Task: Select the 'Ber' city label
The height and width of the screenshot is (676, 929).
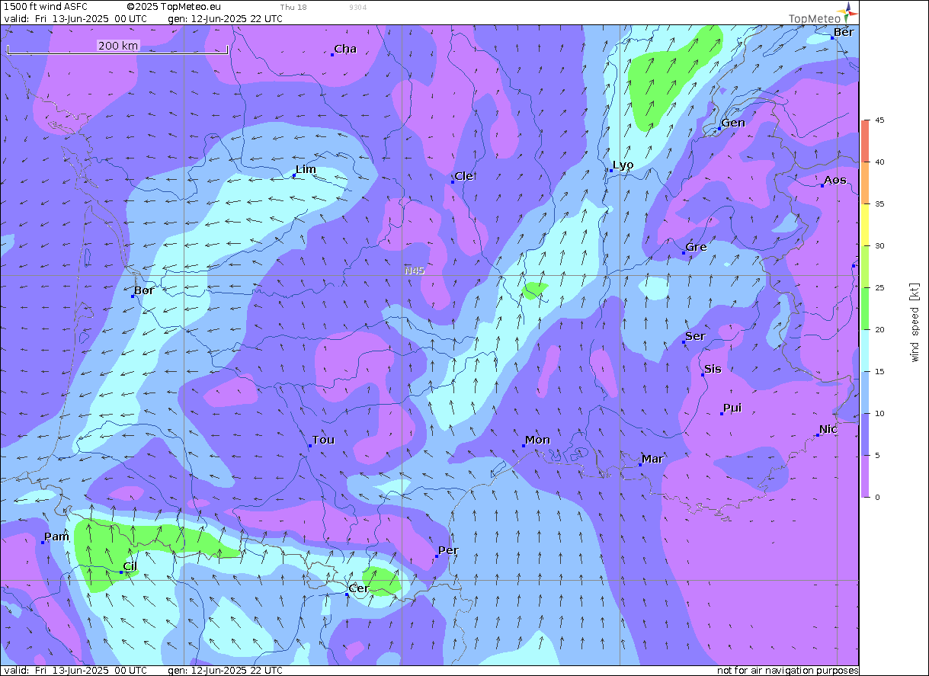Action: pos(844,32)
